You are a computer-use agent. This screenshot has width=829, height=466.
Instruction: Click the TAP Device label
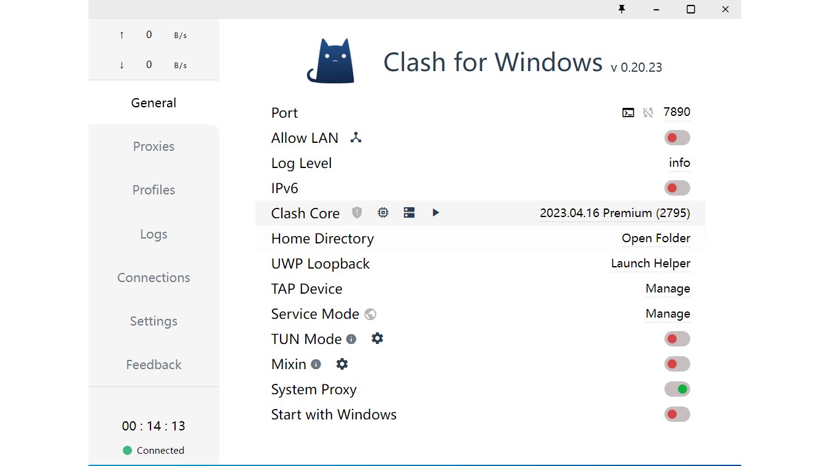pyautogui.click(x=307, y=289)
